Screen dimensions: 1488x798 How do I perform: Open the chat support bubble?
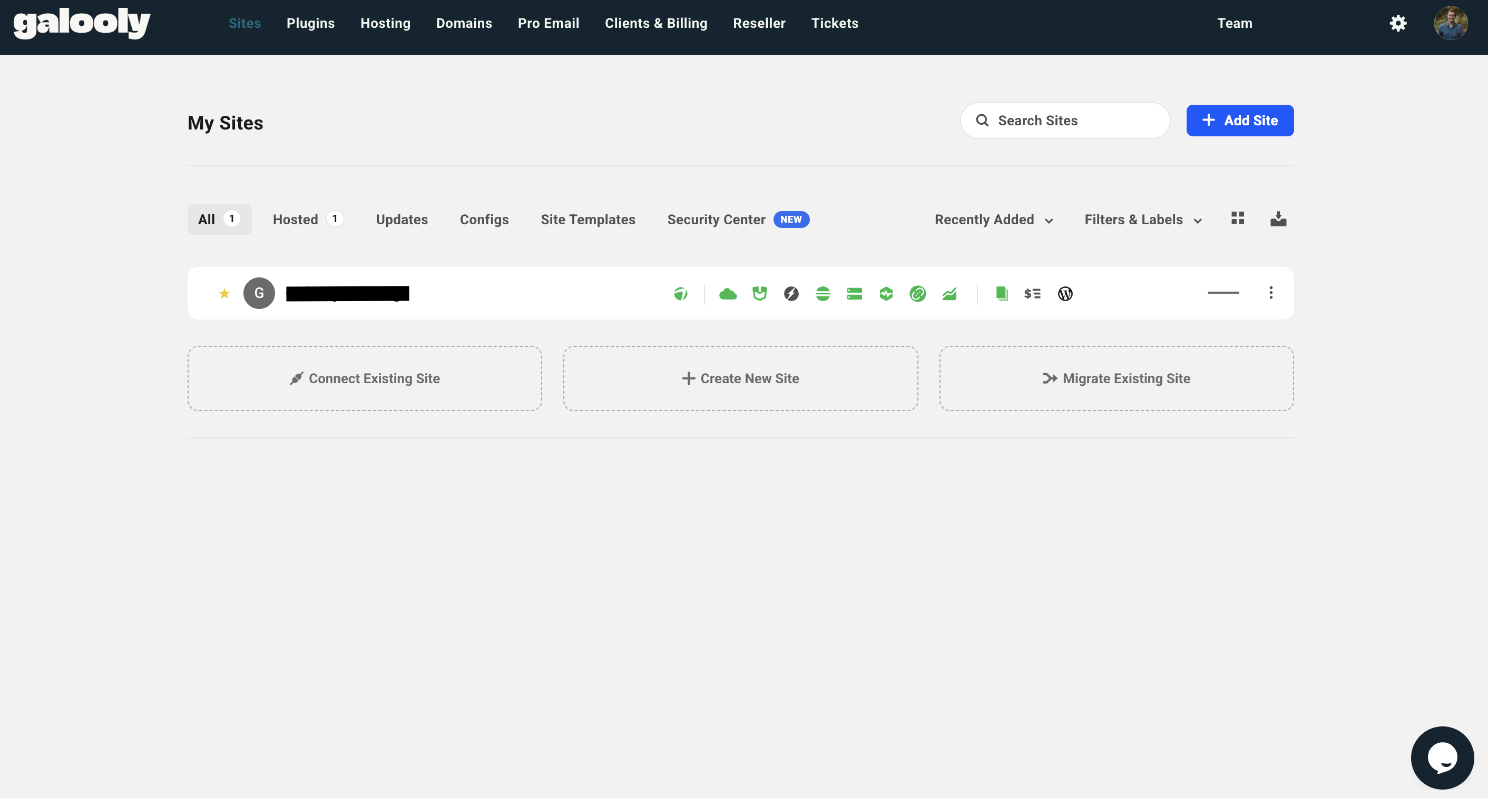pos(1442,757)
